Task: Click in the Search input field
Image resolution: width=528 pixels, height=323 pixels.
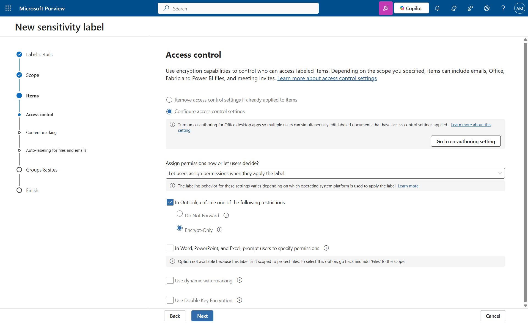Action: click(x=238, y=9)
